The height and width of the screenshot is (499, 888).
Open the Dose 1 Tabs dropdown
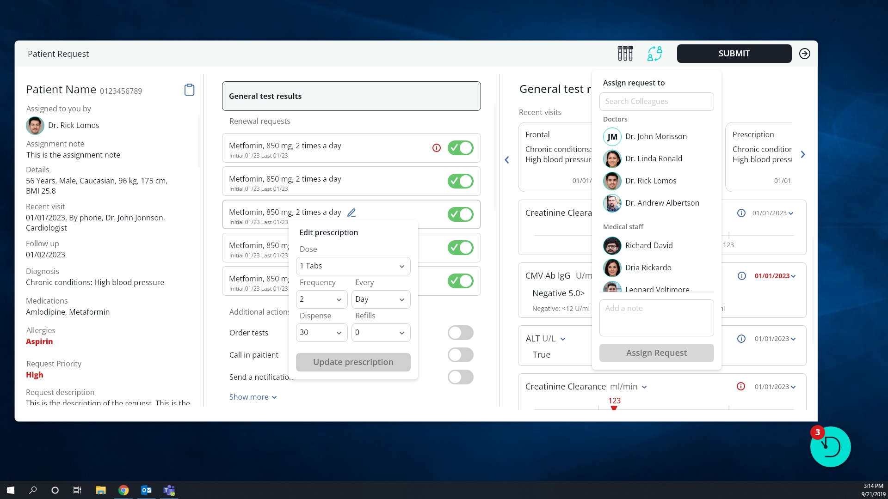tap(353, 266)
